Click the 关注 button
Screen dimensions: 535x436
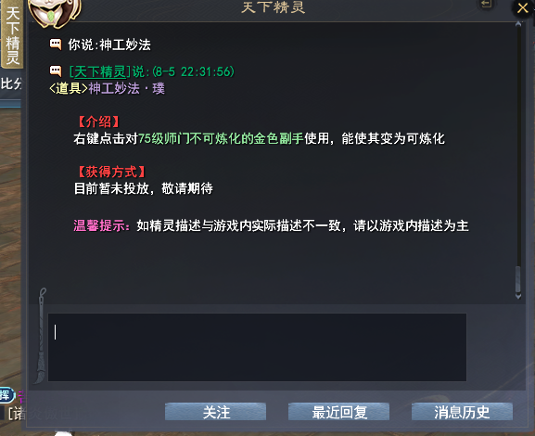[216, 412]
